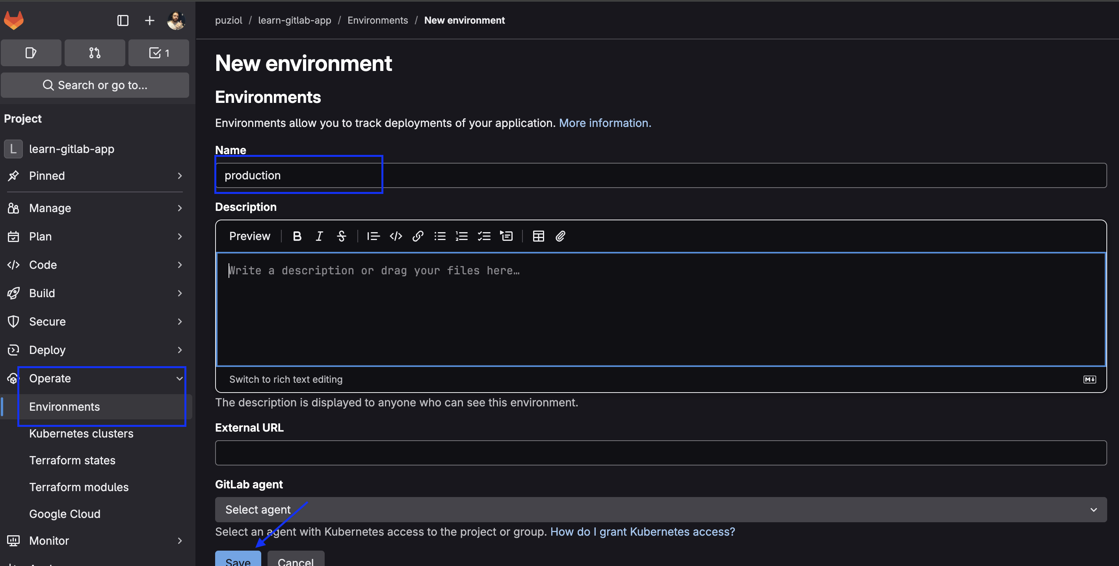Collapse the left sidebar
The height and width of the screenshot is (566, 1119).
click(x=123, y=20)
